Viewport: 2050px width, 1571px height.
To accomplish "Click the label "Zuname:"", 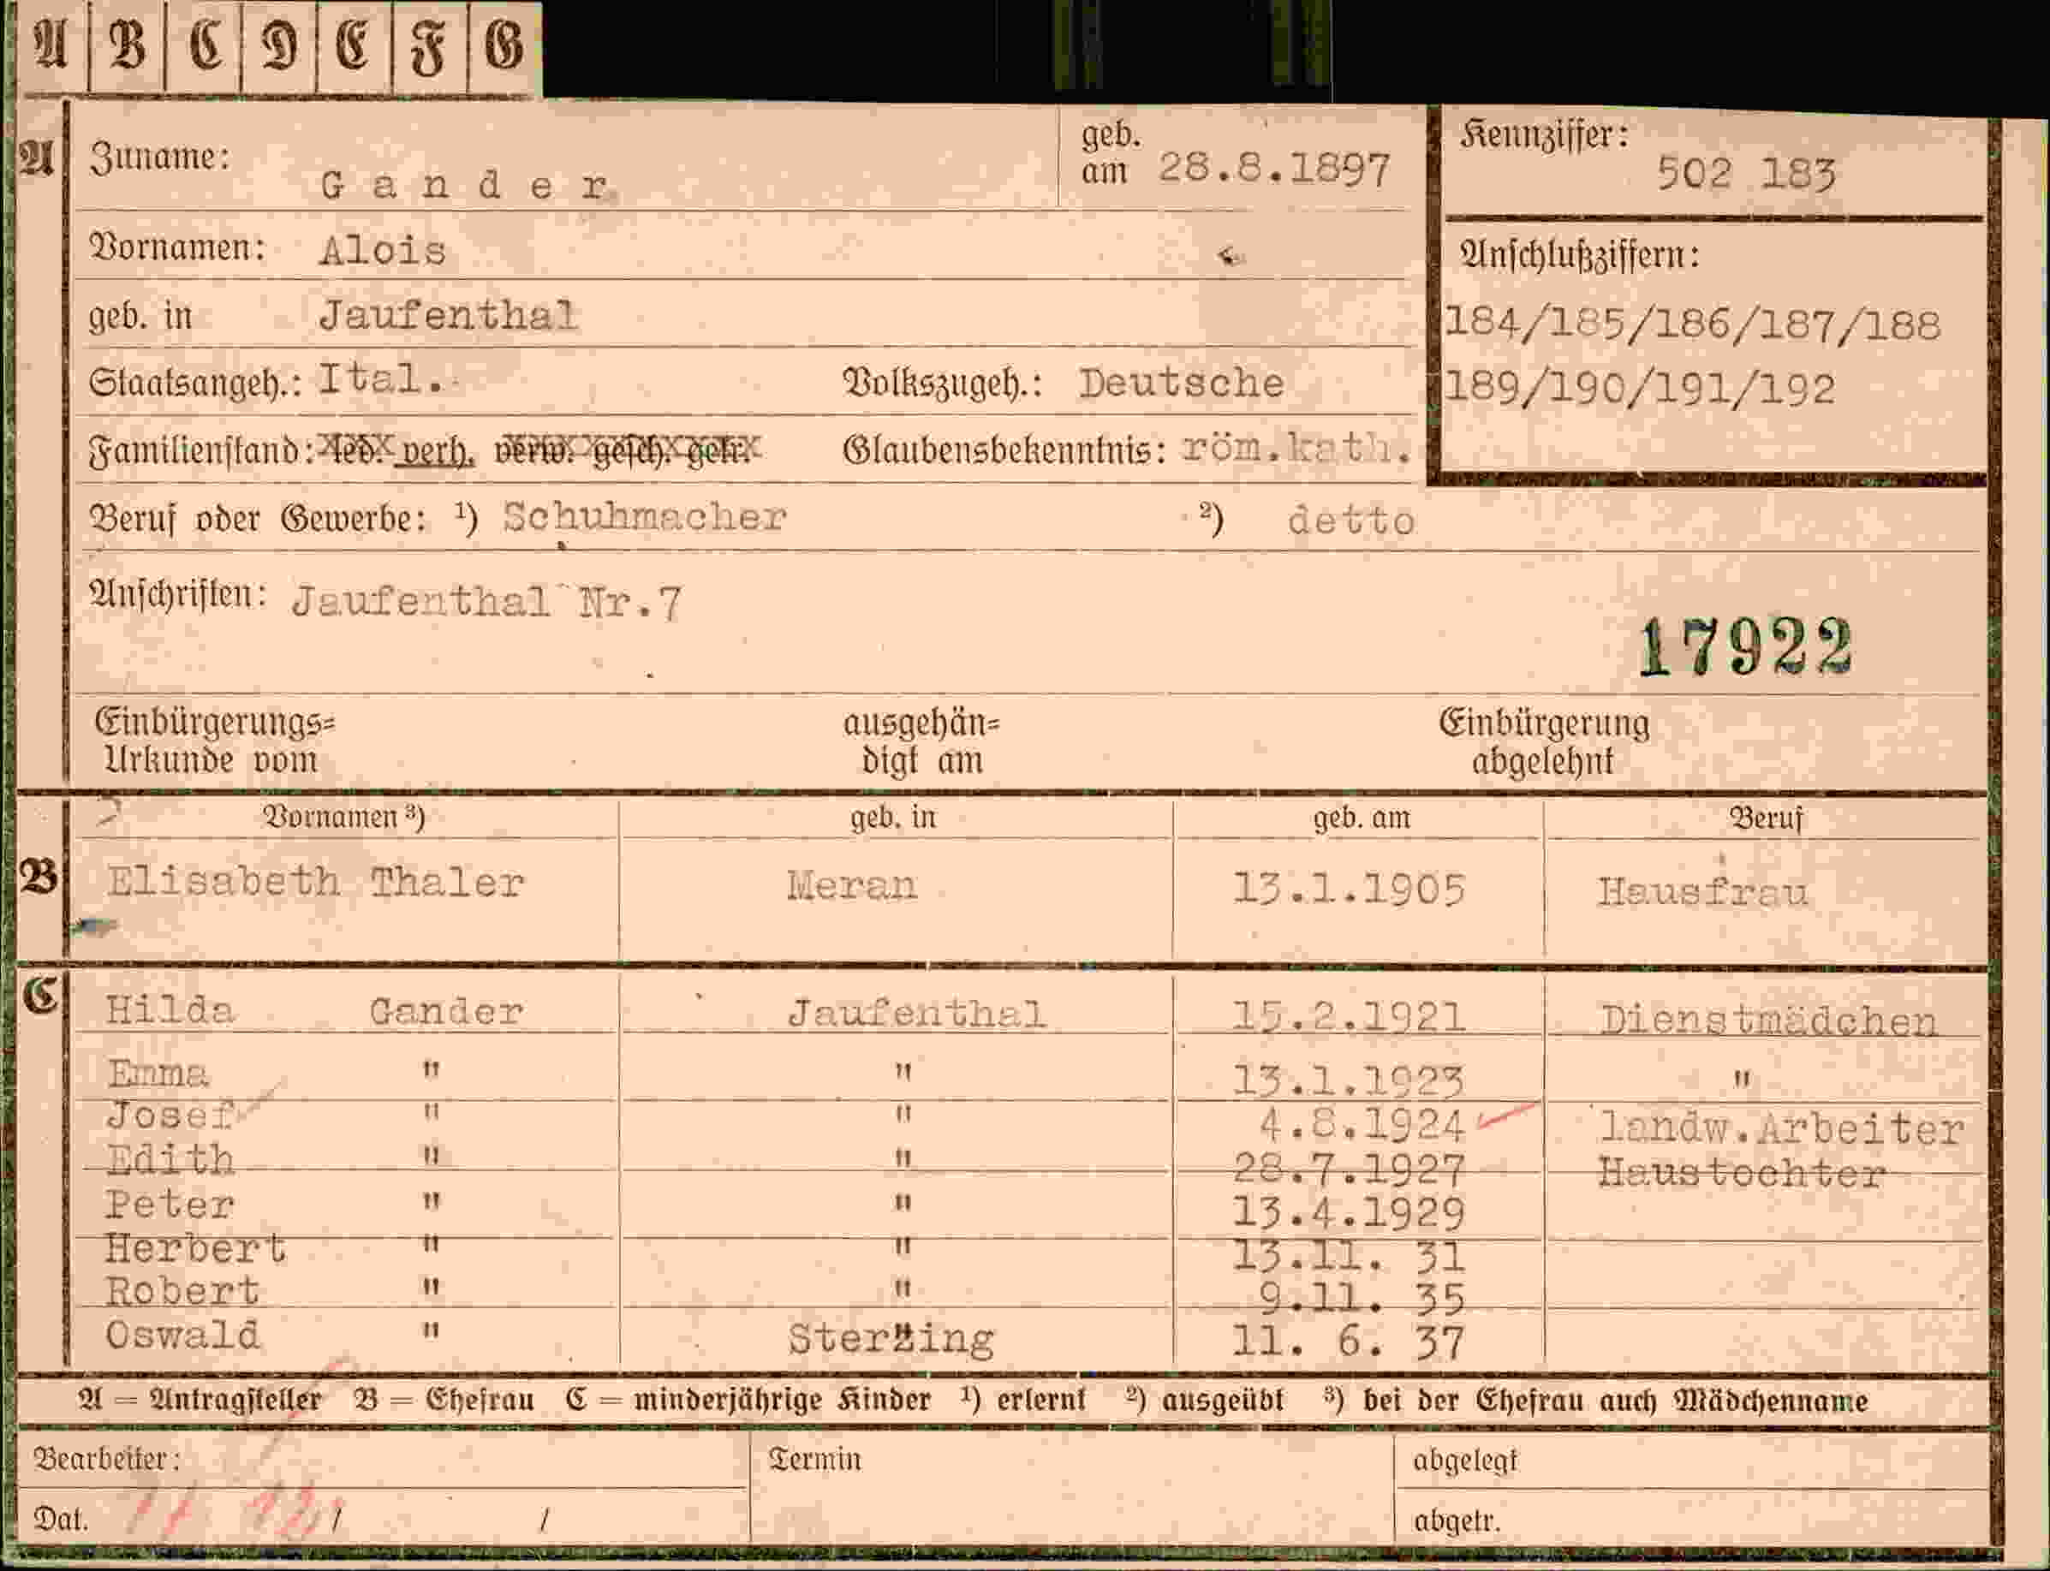I will [159, 156].
